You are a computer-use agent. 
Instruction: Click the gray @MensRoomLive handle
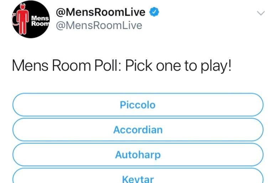[x=99, y=26]
